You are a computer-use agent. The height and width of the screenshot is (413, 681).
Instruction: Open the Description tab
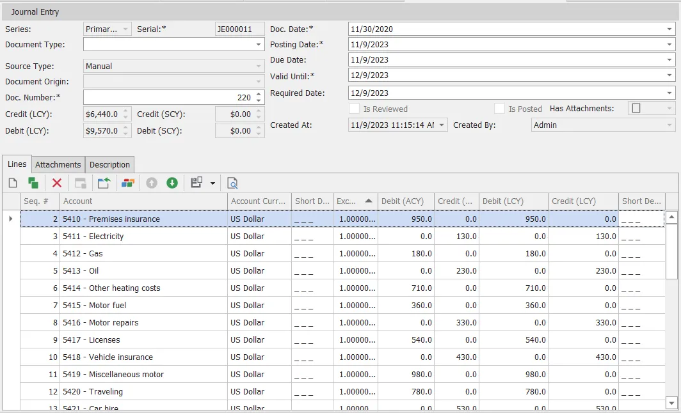[x=109, y=164]
